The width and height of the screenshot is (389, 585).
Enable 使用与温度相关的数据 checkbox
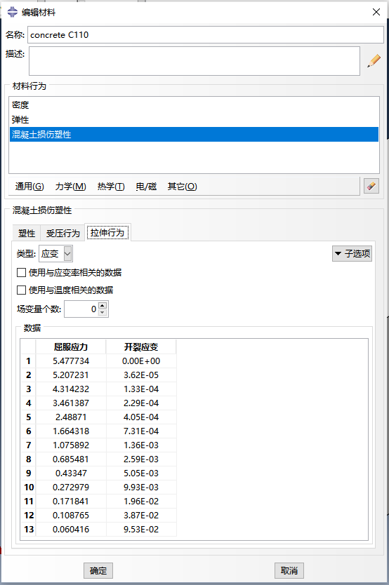(x=21, y=290)
